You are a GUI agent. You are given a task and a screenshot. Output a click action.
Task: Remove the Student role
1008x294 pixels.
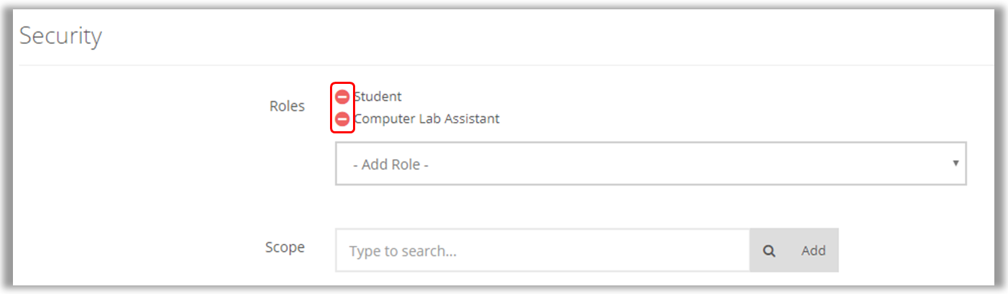tap(342, 97)
